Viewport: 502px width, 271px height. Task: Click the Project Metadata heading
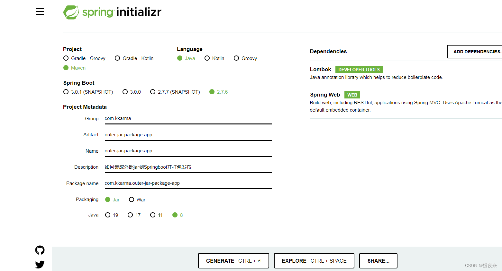click(x=85, y=107)
